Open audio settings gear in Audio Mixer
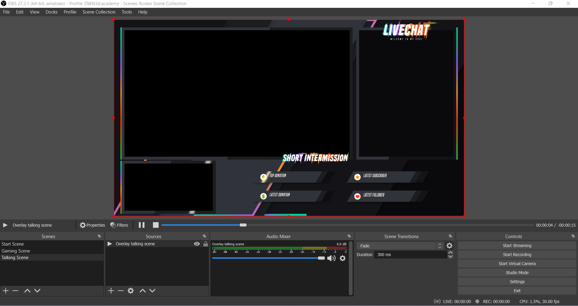The image size is (578, 306). [x=343, y=258]
